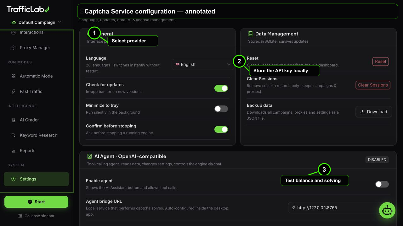Click the Automatic Mode grid icon
403x226 pixels.
pos(13,76)
